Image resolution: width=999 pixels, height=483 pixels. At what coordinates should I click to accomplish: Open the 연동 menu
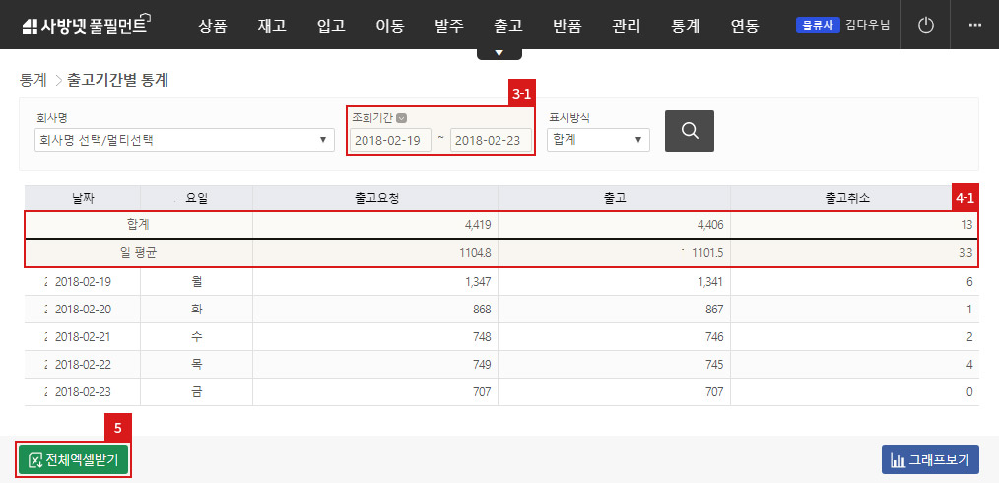click(745, 26)
